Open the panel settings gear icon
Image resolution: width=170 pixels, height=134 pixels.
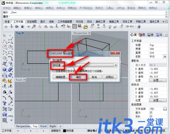(x=167, y=35)
